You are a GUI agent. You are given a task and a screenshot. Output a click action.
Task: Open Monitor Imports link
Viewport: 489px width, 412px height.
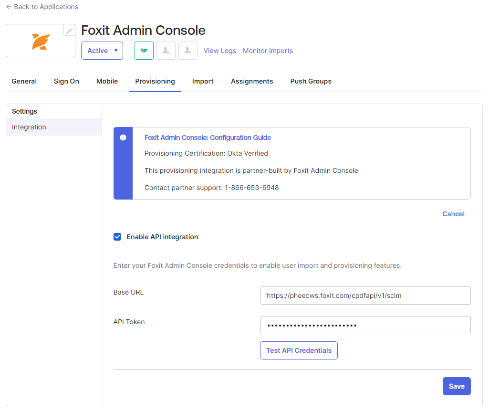coord(268,51)
